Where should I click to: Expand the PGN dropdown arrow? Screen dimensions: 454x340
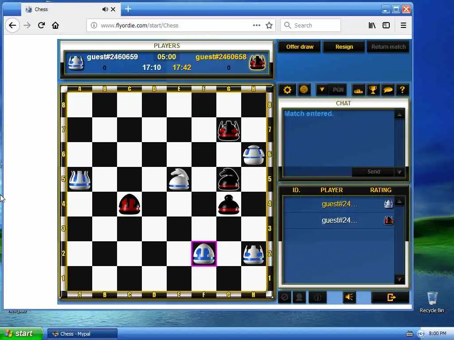pyautogui.click(x=322, y=90)
